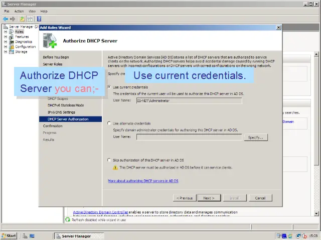Click the Next button
Image resolution: width=321 pixels, height=240 pixels.
(209, 198)
